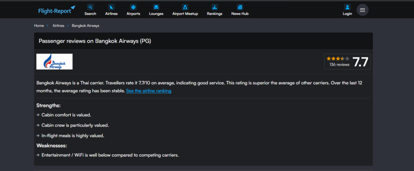Open the News Hub nav label
The width and height of the screenshot is (414, 171).
[x=240, y=14]
